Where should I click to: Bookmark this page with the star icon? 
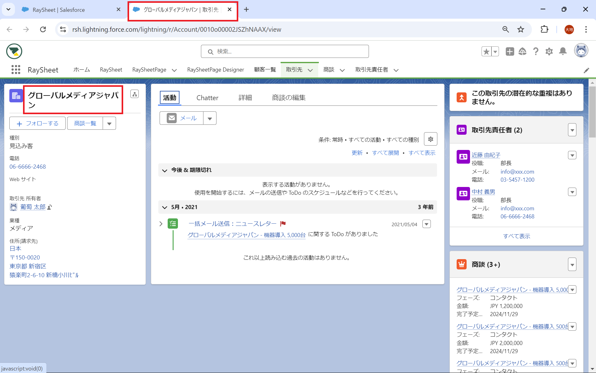(521, 29)
